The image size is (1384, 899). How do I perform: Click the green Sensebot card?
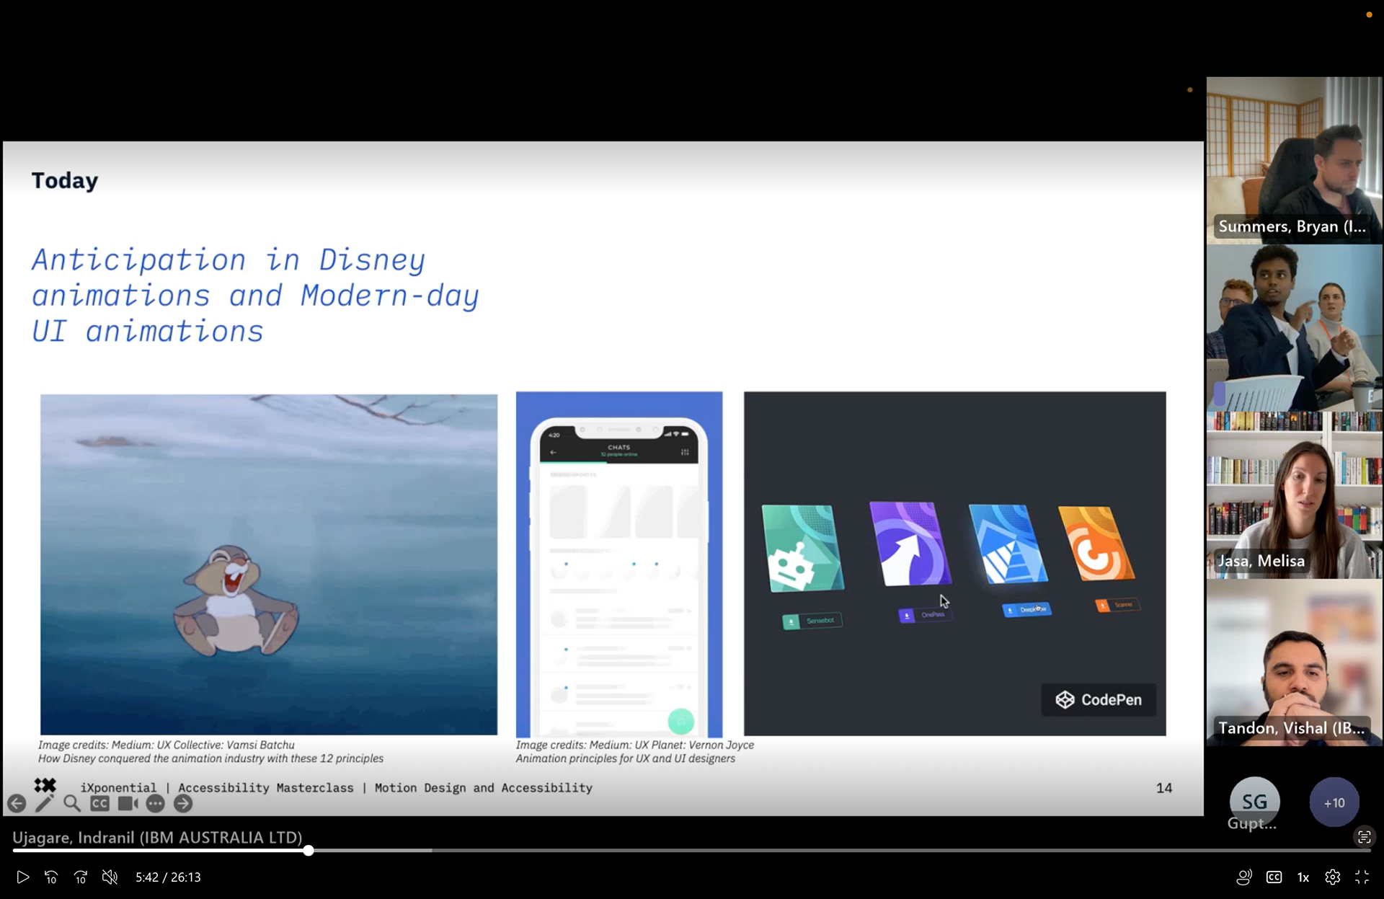coord(802,548)
